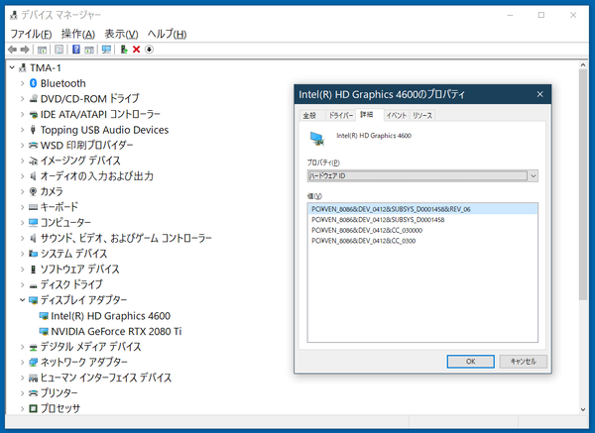Click the プロセッサ chip icon
595x433 pixels.
pos(33,408)
